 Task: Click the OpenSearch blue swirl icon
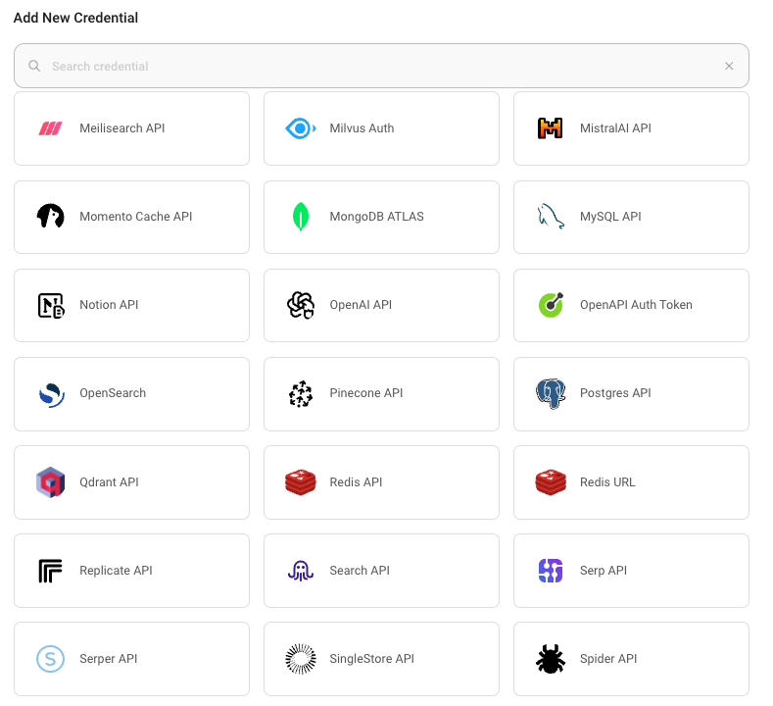[x=51, y=395]
